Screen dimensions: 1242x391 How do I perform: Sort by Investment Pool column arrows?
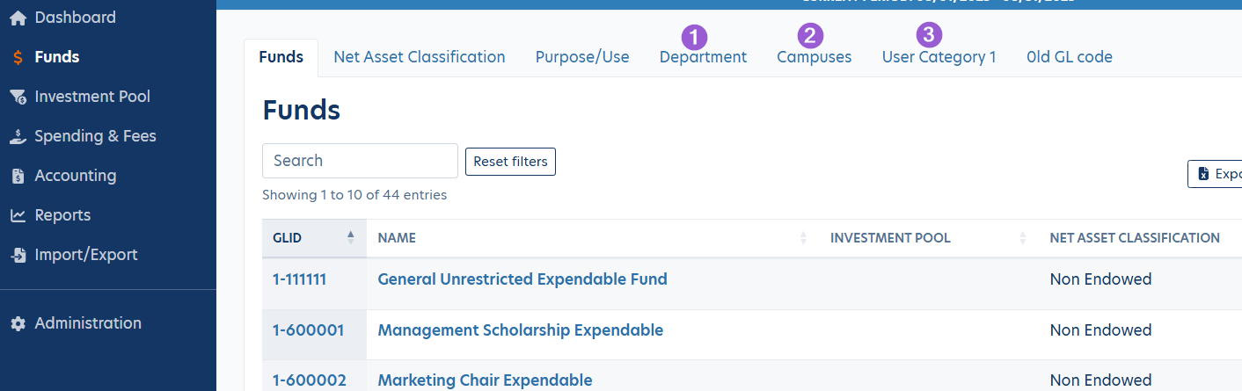1023,238
